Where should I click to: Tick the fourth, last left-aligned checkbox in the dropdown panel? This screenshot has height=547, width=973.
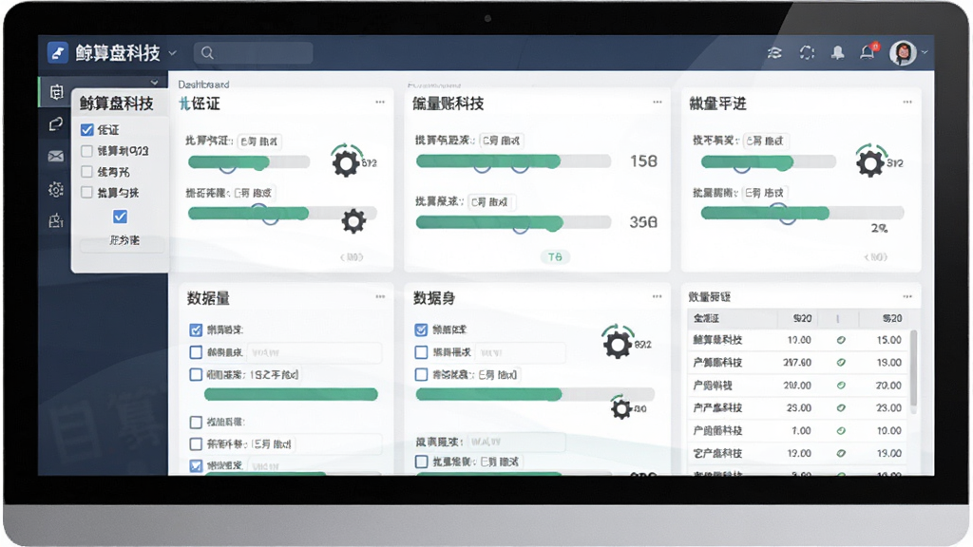[86, 192]
